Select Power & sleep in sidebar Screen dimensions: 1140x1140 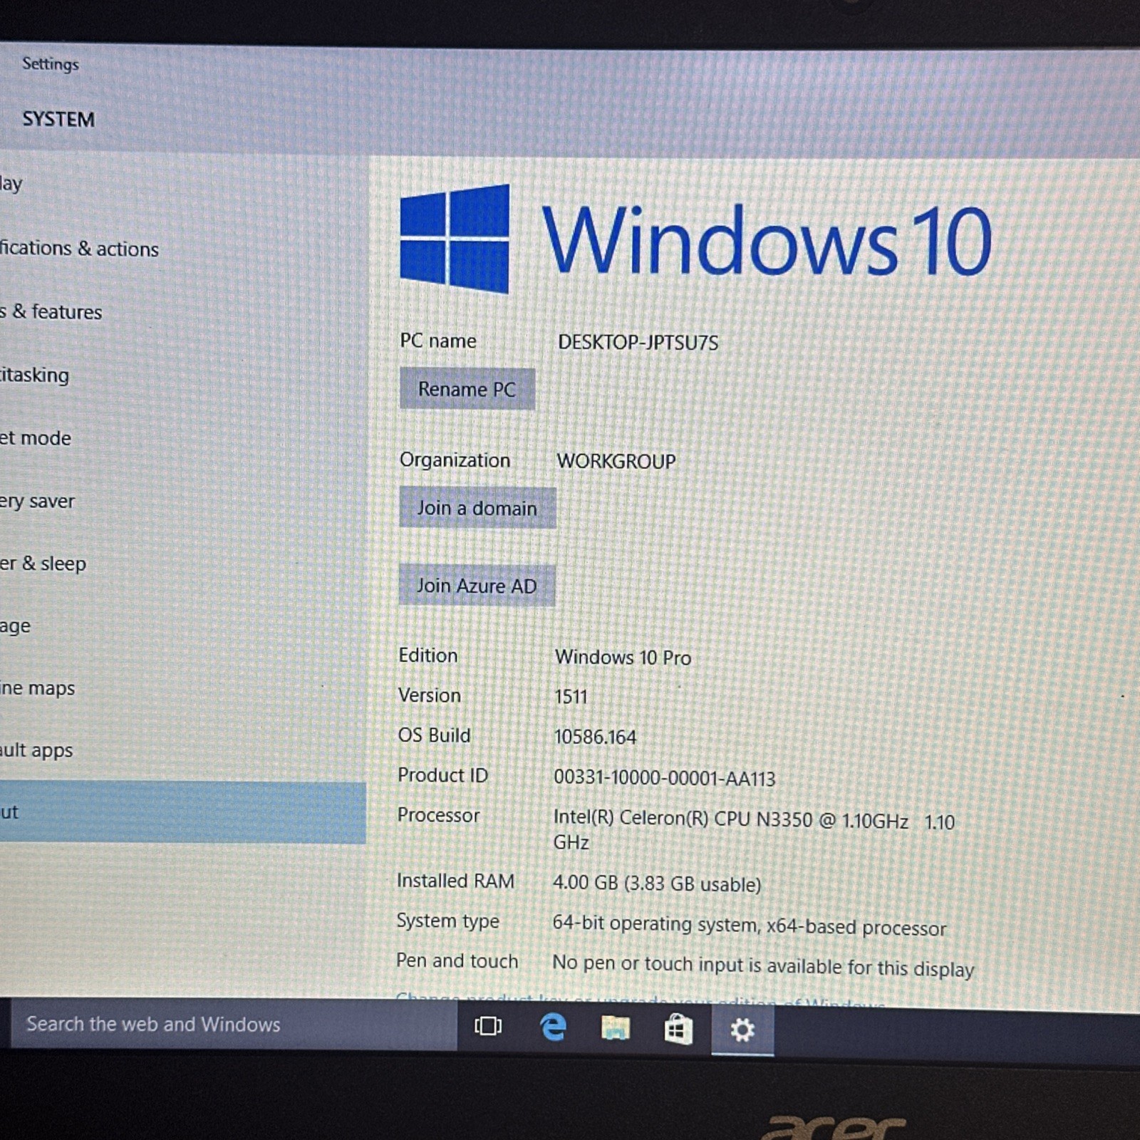click(43, 563)
